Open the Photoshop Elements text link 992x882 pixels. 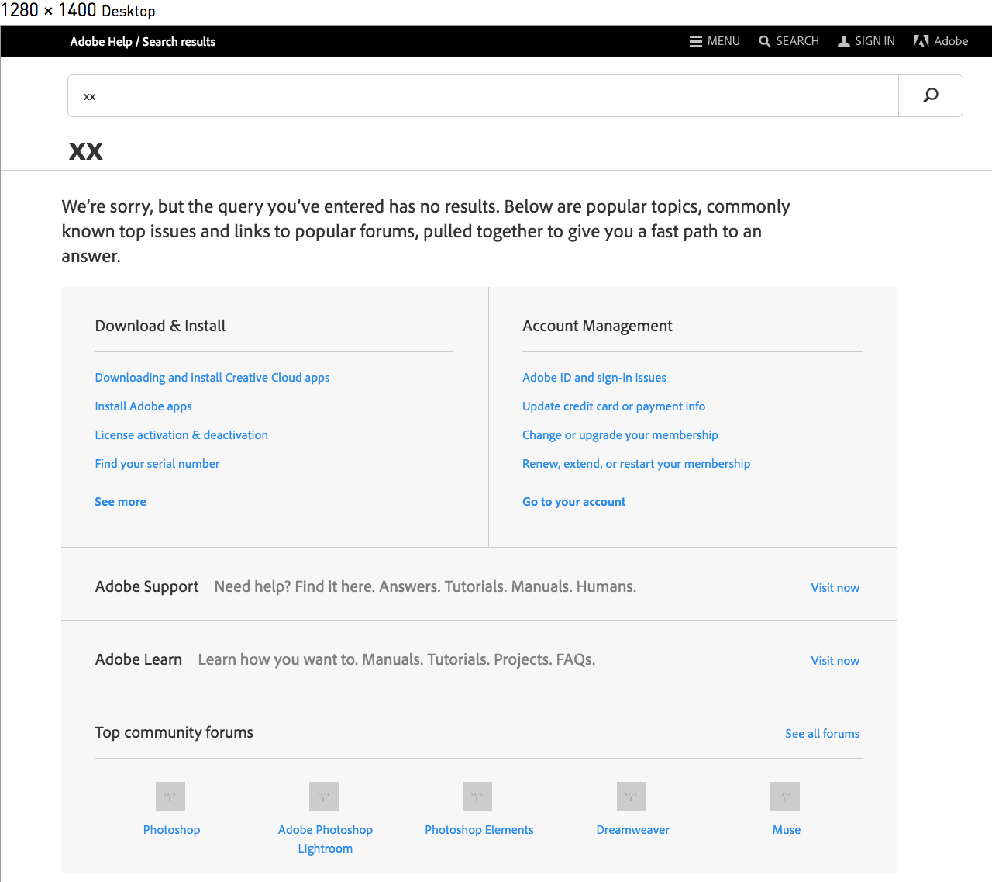point(479,830)
